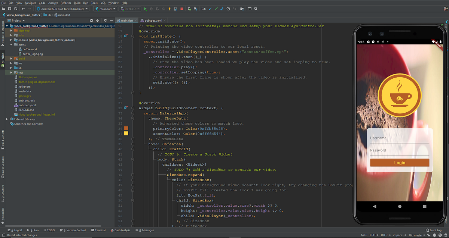449x238 pixels.
Task: Open the Project panel settings gear
Action: 105,21
